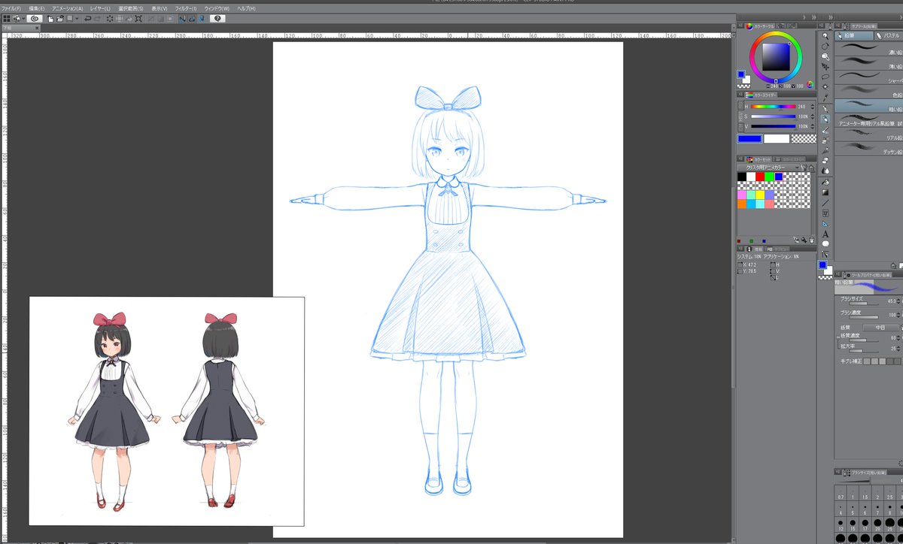The height and width of the screenshot is (544, 903).
Task: Choose the lighter pencil brush, second in the list
Action: (868, 62)
